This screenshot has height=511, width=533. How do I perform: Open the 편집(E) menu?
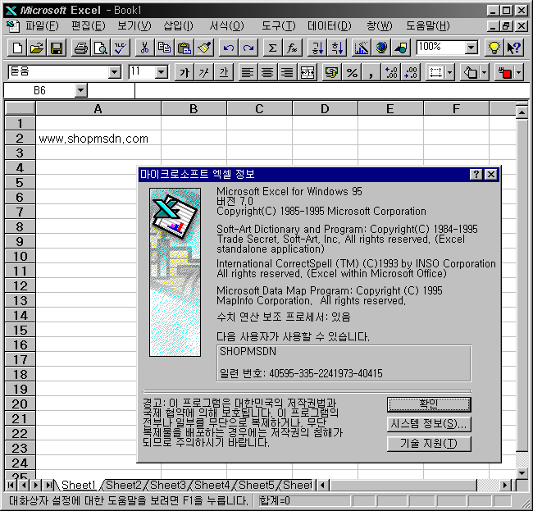(88, 26)
